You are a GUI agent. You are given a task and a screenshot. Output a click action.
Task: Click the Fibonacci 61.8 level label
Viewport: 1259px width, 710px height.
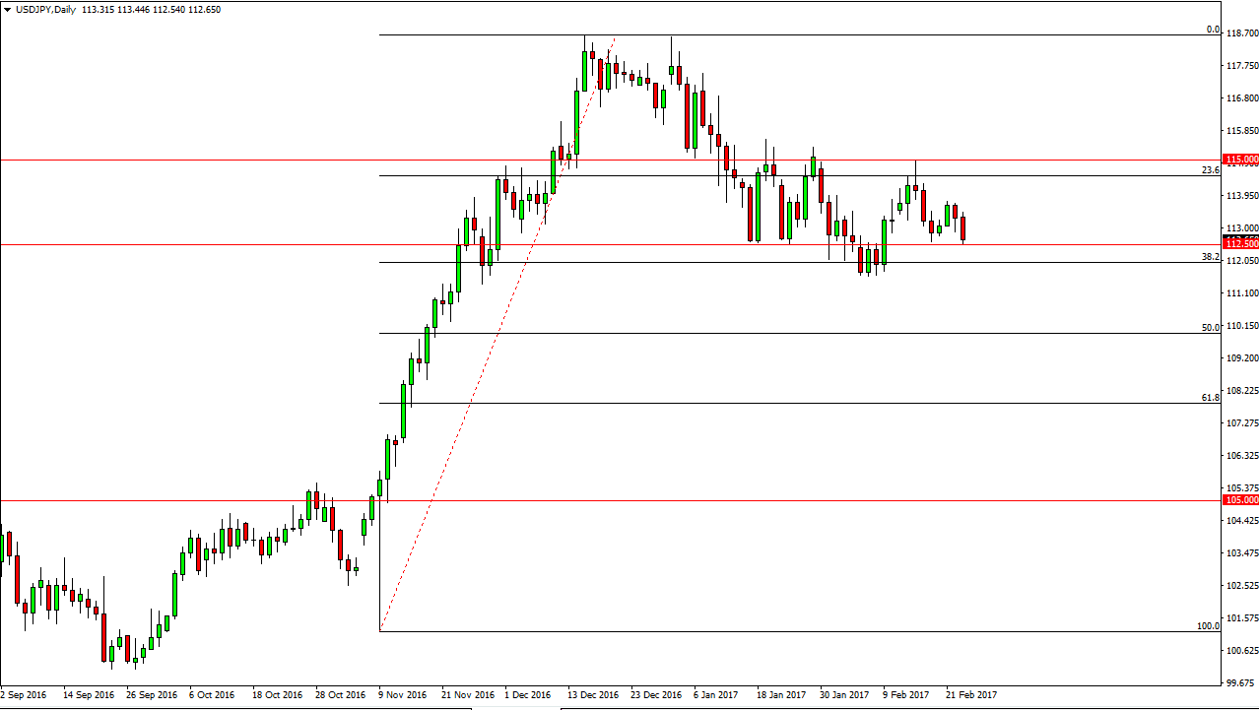pyautogui.click(x=1212, y=398)
